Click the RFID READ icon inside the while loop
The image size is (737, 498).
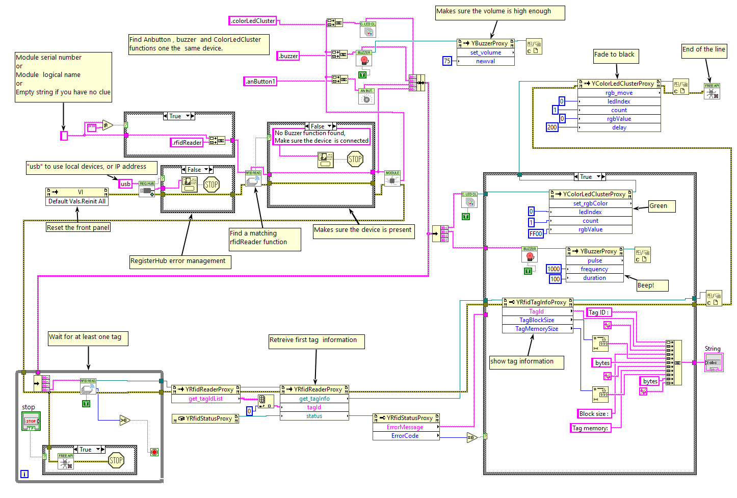pos(88,386)
